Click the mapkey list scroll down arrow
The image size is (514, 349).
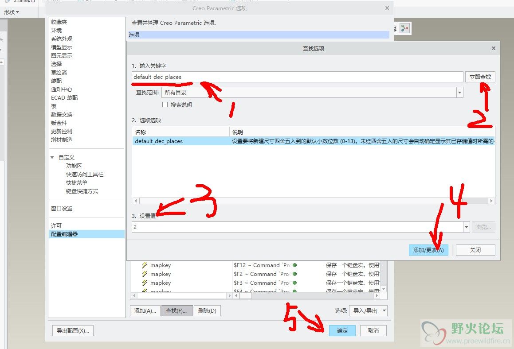pos(384,289)
